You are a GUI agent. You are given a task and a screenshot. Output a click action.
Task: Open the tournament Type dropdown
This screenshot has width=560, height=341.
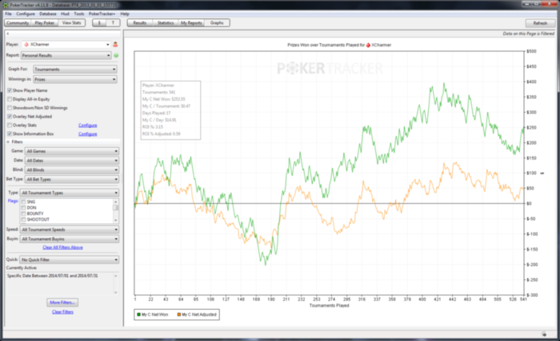pos(70,192)
